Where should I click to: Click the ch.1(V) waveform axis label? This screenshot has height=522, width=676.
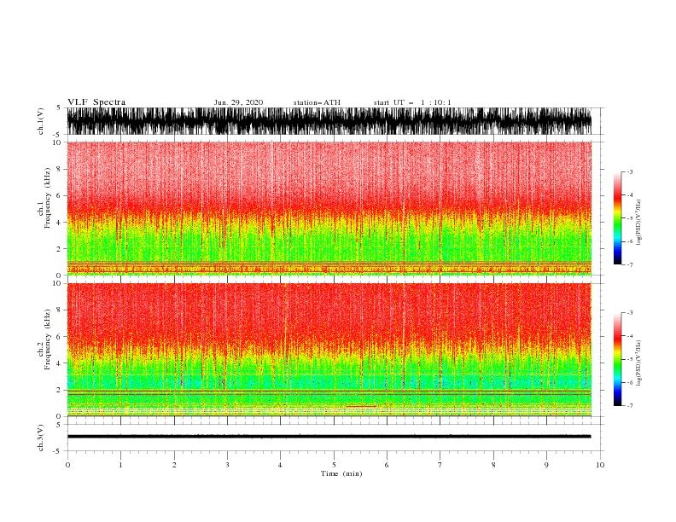(41, 121)
